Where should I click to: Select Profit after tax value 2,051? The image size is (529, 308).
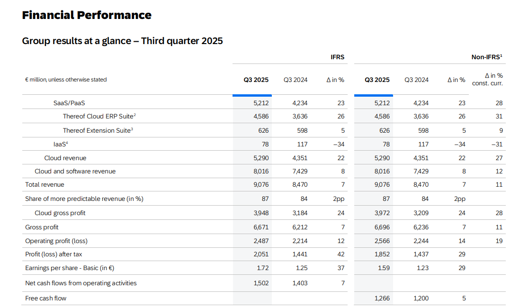261,254
